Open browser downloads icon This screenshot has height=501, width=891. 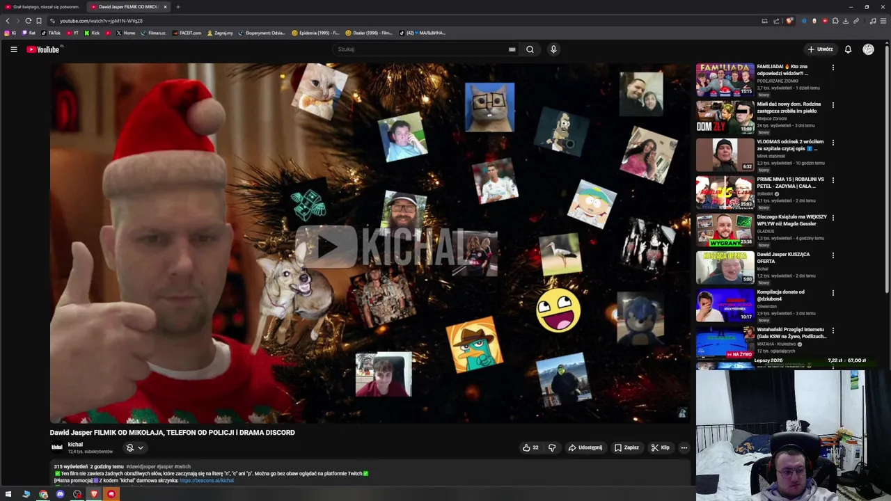click(846, 21)
